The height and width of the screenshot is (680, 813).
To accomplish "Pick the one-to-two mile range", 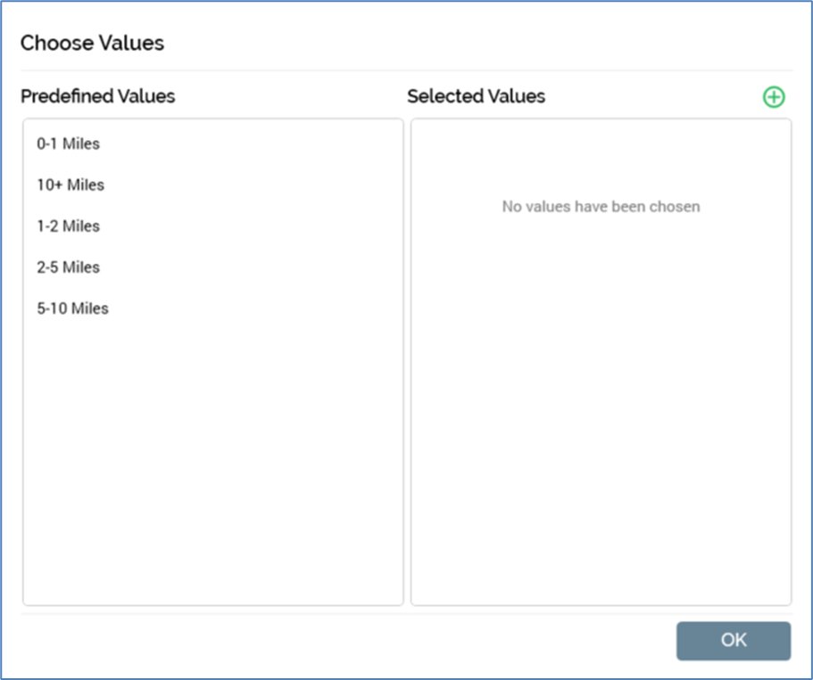I will point(69,226).
